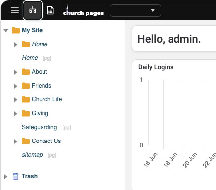This screenshot has width=216, height=190.
Task: Click the [pg] tag beside sitemap
Action: coord(52,155)
